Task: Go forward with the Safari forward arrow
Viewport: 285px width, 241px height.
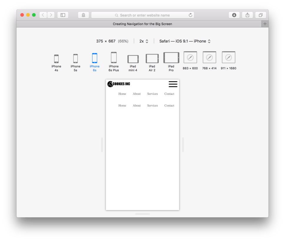Action: pos(51,15)
